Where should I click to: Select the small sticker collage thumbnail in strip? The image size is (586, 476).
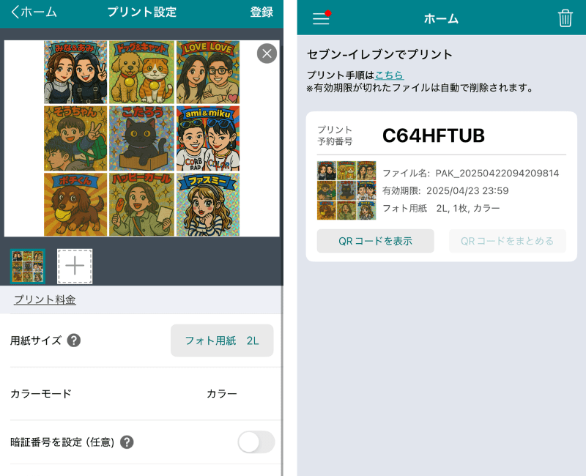[28, 266]
